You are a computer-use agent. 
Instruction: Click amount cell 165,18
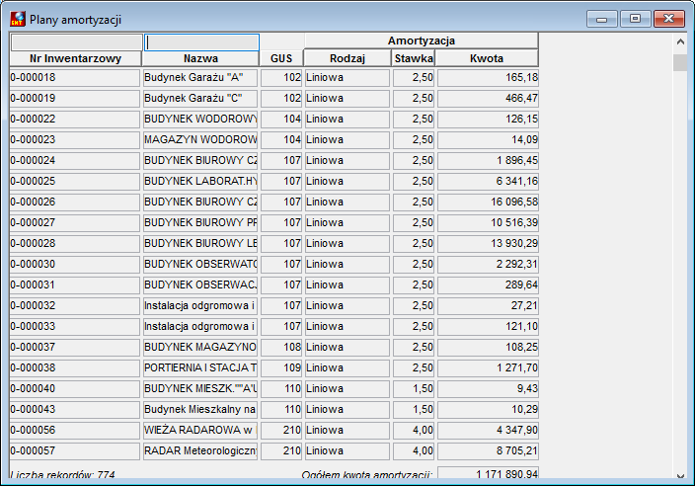(x=488, y=78)
